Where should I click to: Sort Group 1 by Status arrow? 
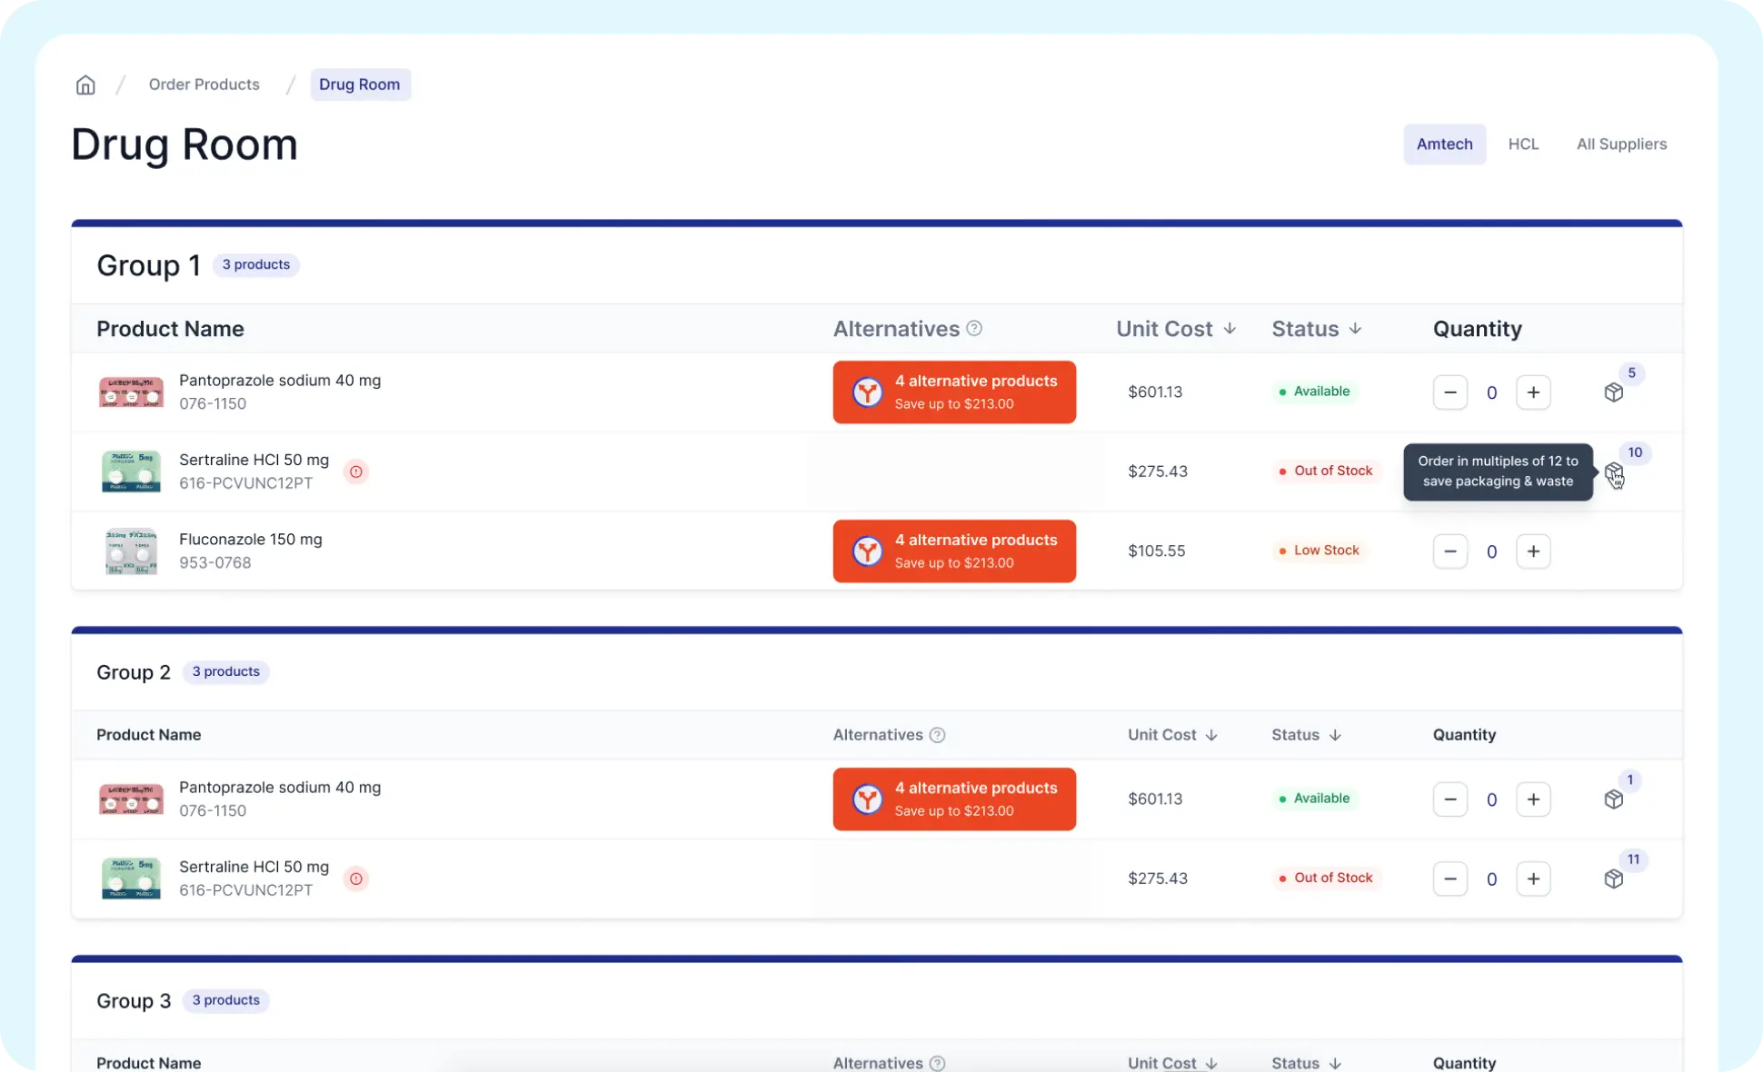1355,328
